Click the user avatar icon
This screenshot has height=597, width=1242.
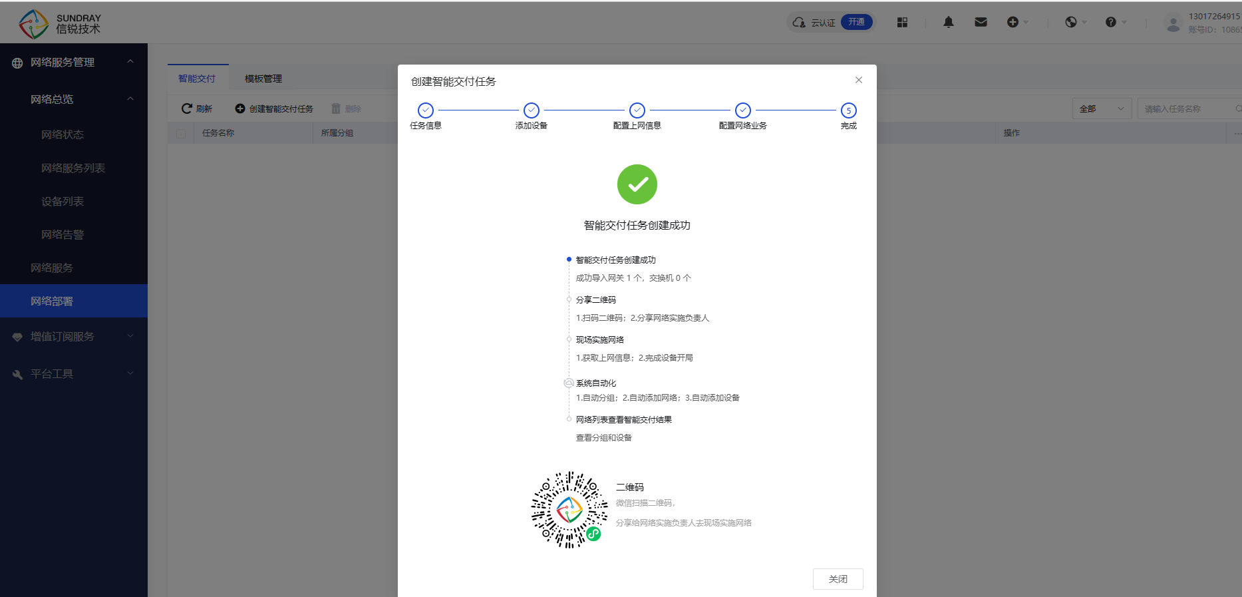click(x=1173, y=24)
